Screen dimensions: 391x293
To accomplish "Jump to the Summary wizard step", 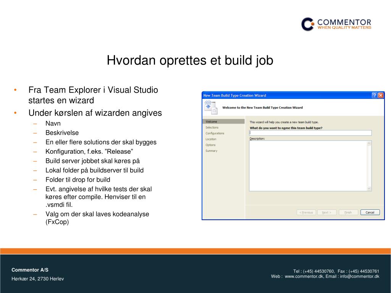I will pyautogui.click(x=211, y=151).
